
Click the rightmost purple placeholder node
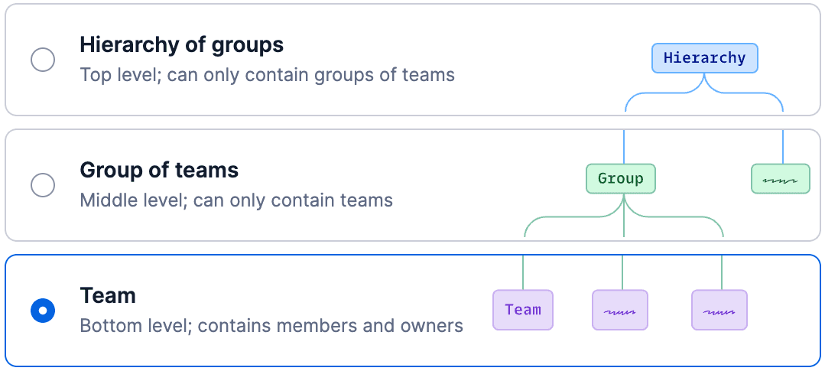(719, 310)
